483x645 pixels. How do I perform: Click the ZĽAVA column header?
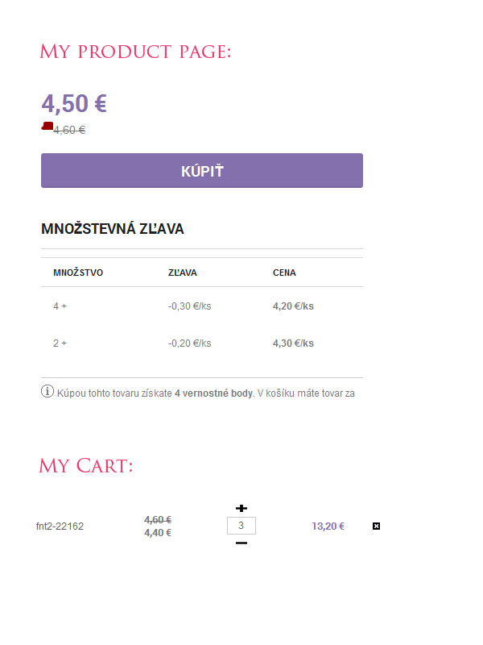(183, 273)
